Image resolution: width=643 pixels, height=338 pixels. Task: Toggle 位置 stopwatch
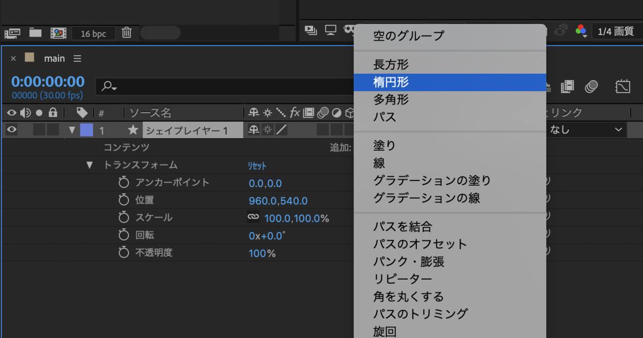[x=124, y=200]
